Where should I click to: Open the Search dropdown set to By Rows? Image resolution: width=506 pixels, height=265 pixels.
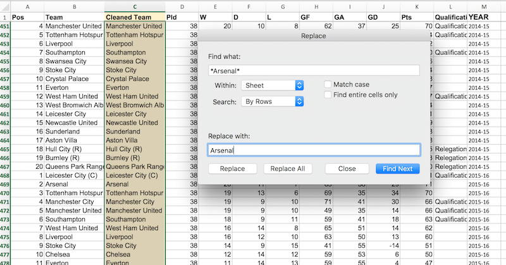pyautogui.click(x=273, y=101)
